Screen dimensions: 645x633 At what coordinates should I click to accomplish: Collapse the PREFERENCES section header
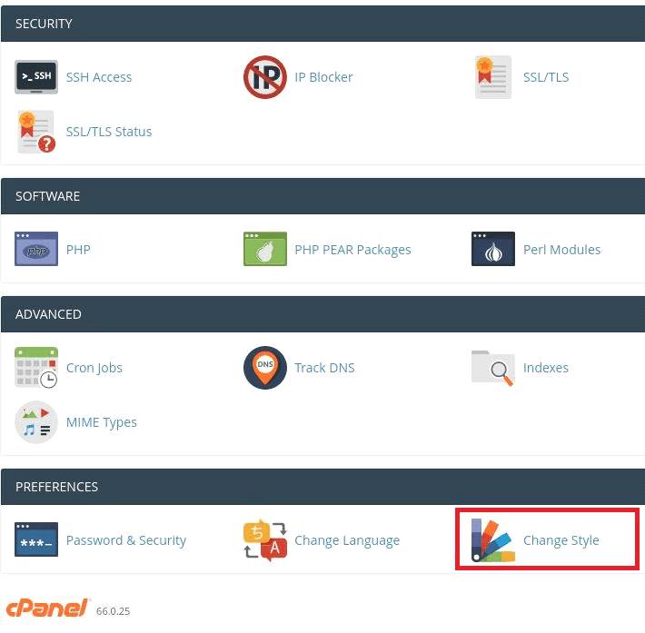(x=322, y=487)
